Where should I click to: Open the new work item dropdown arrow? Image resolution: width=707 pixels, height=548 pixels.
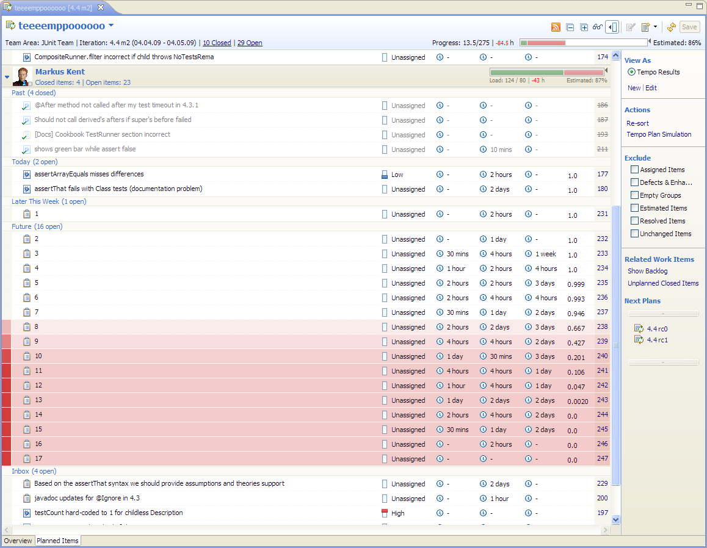[655, 27]
